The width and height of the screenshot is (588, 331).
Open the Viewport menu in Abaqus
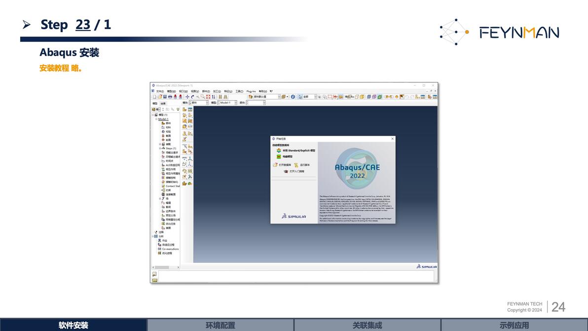pyautogui.click(x=184, y=91)
